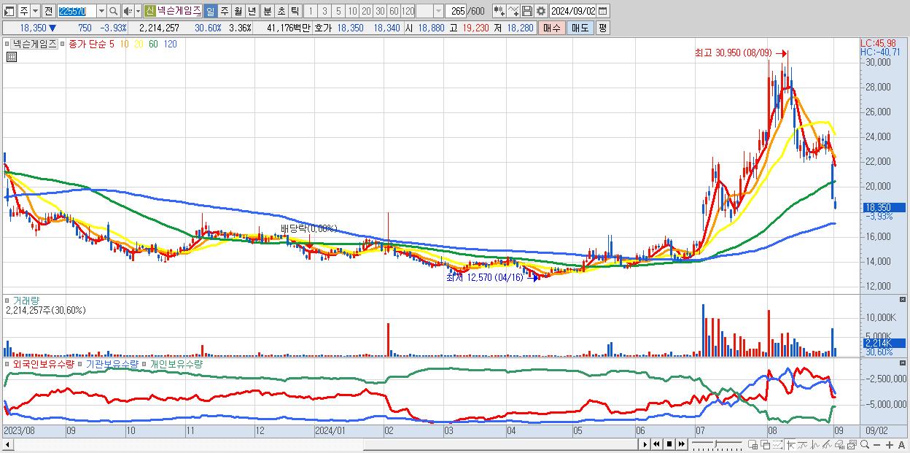This screenshot has height=453, width=910.
Task: Click the stacked chart image icon at the bottom
Action: [x=852, y=444]
